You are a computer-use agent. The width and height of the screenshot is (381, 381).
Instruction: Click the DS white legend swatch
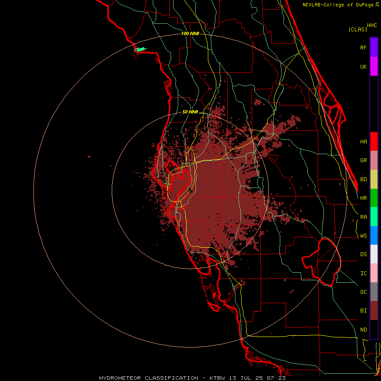point(374,254)
